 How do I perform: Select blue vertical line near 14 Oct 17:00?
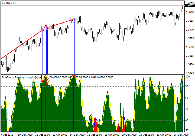[73, 103]
